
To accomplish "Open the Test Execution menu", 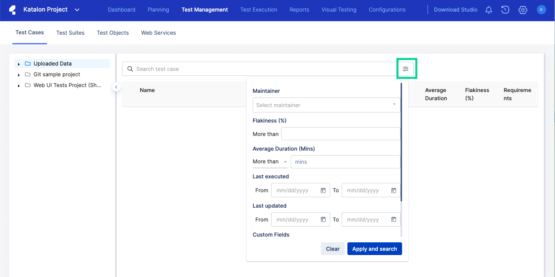I will pyautogui.click(x=258, y=10).
